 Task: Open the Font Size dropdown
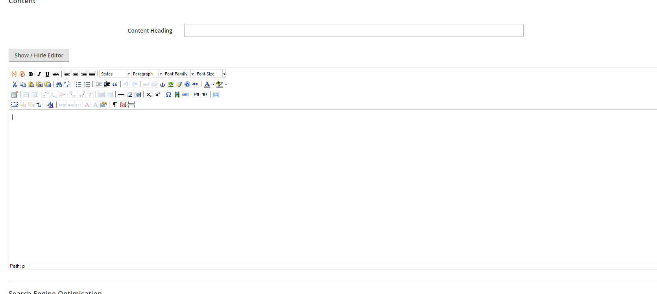[210, 74]
